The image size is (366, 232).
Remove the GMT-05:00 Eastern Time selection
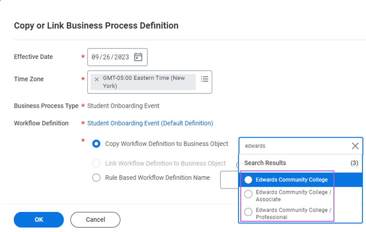tap(97, 80)
